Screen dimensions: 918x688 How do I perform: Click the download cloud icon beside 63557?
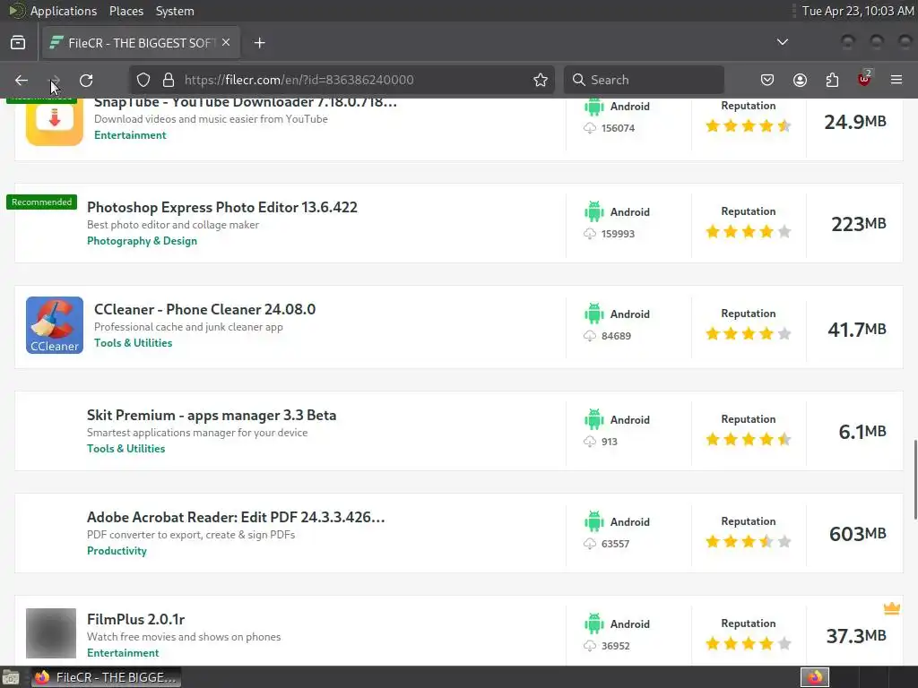click(590, 544)
